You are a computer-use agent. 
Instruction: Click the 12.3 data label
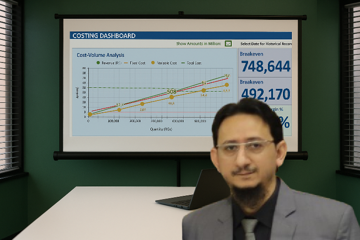pos(119,105)
